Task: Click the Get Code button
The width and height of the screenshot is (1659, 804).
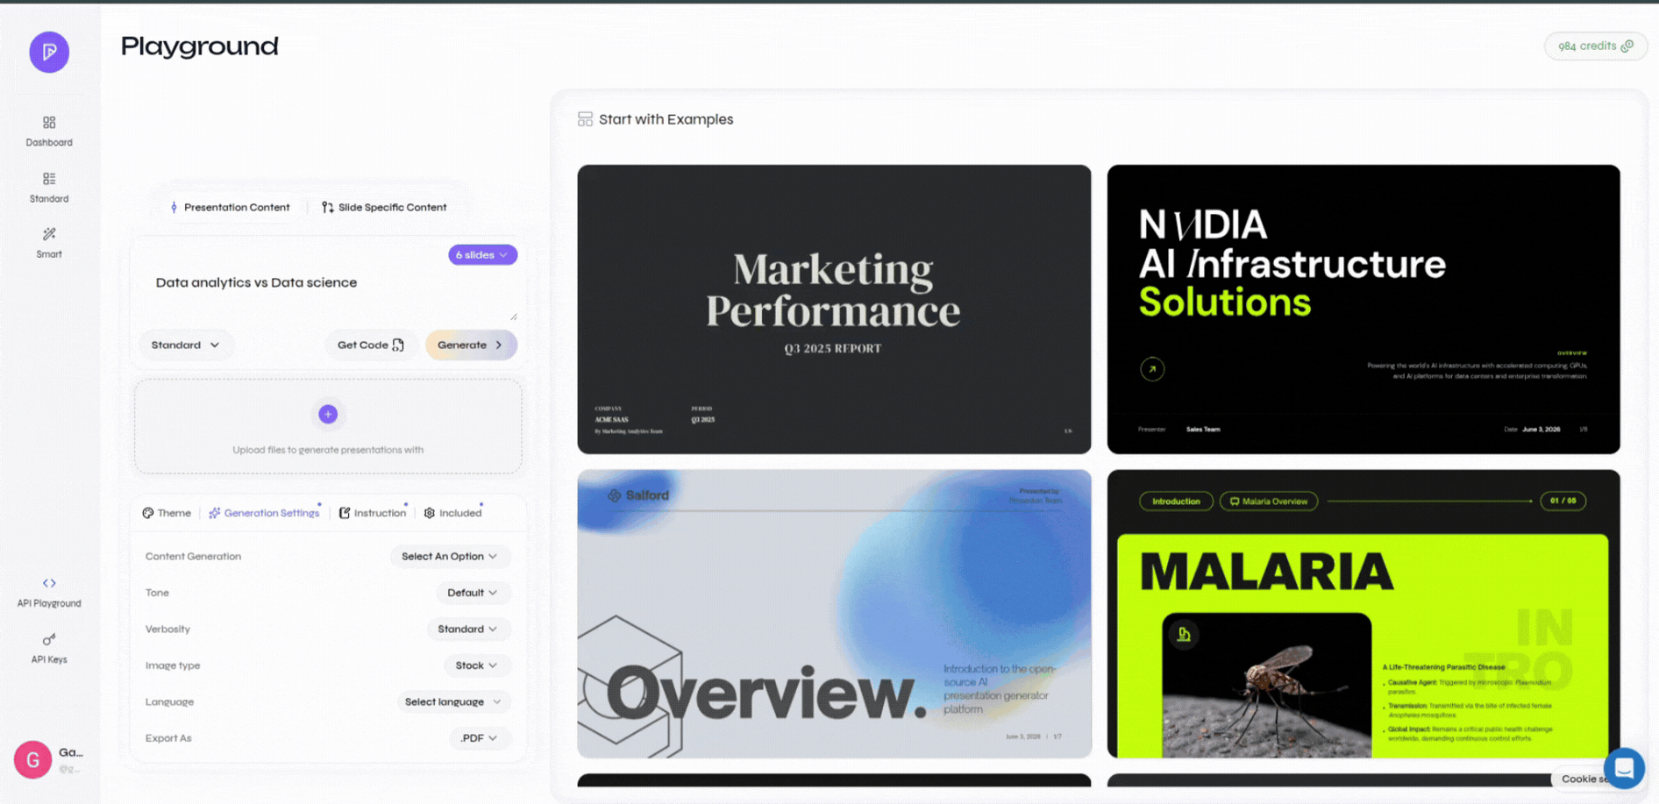Action: tap(371, 345)
